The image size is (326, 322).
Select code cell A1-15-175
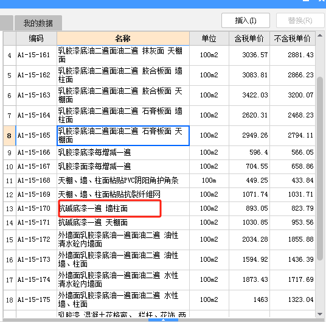pyautogui.click(x=36, y=300)
